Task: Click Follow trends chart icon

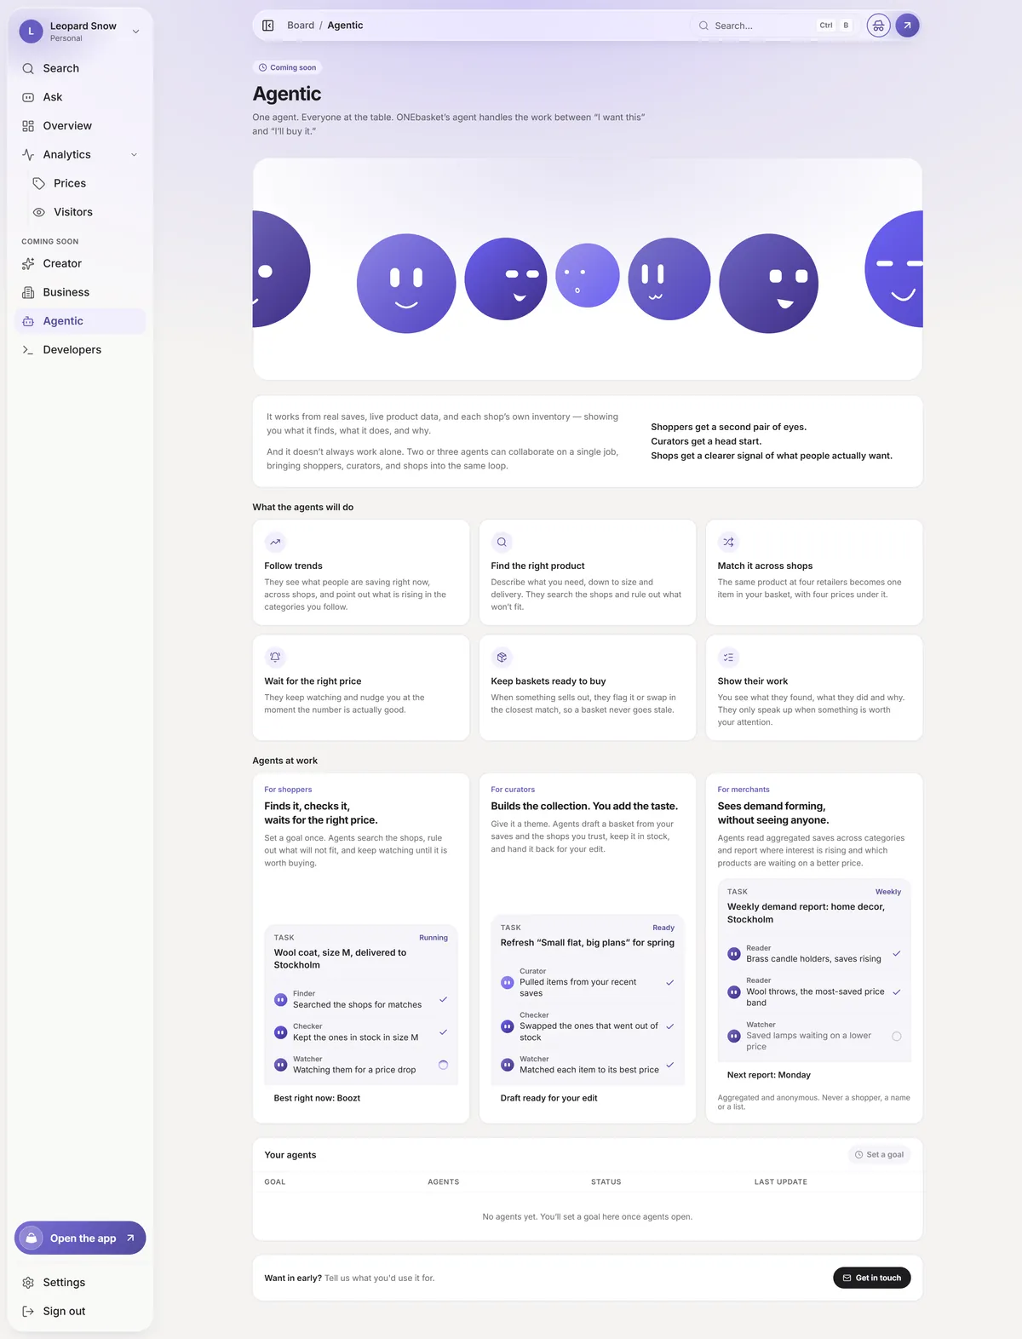Action: click(275, 542)
